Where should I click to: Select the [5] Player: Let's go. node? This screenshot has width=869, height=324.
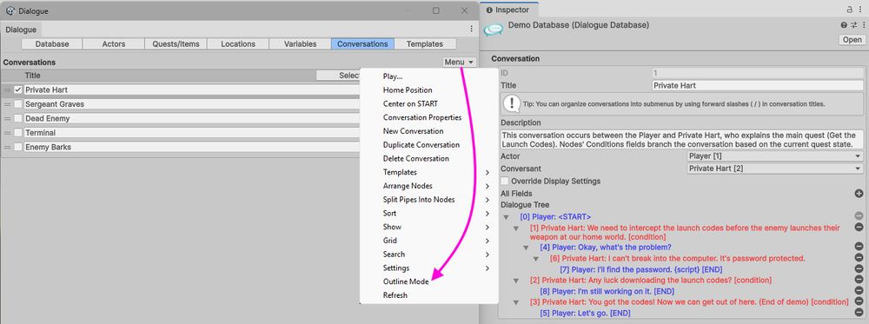[x=585, y=314]
